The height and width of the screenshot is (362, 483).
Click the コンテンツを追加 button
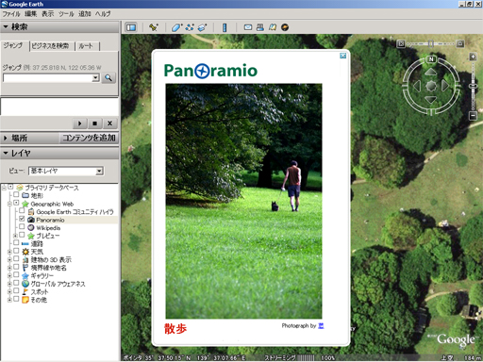pos(89,138)
